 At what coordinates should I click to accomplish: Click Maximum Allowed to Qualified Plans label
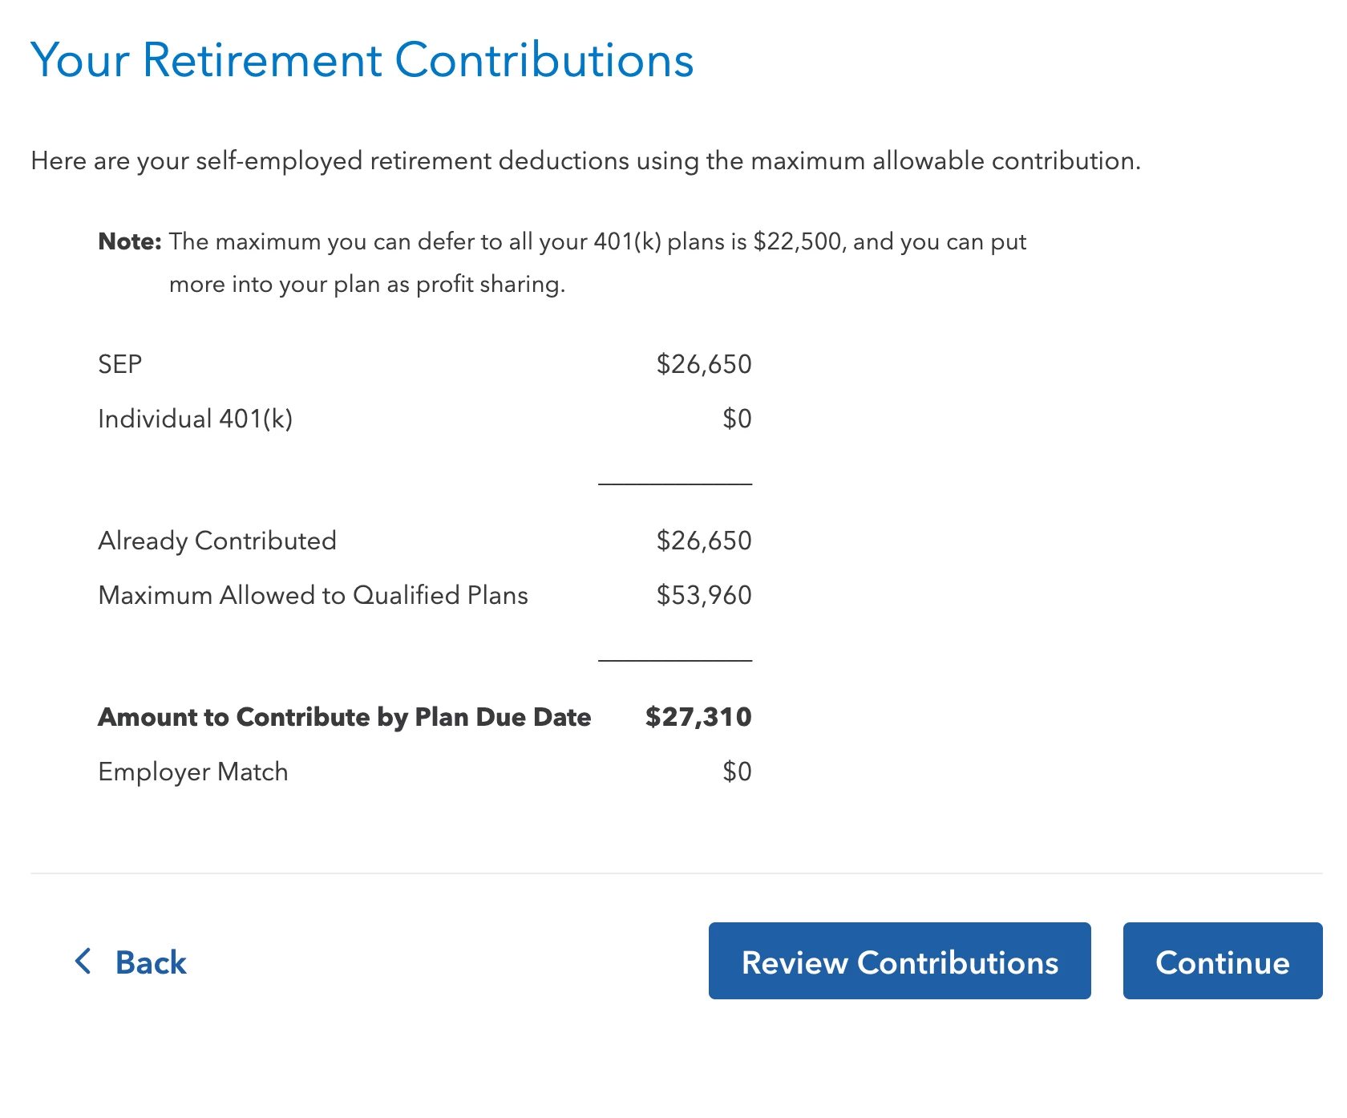(x=313, y=595)
